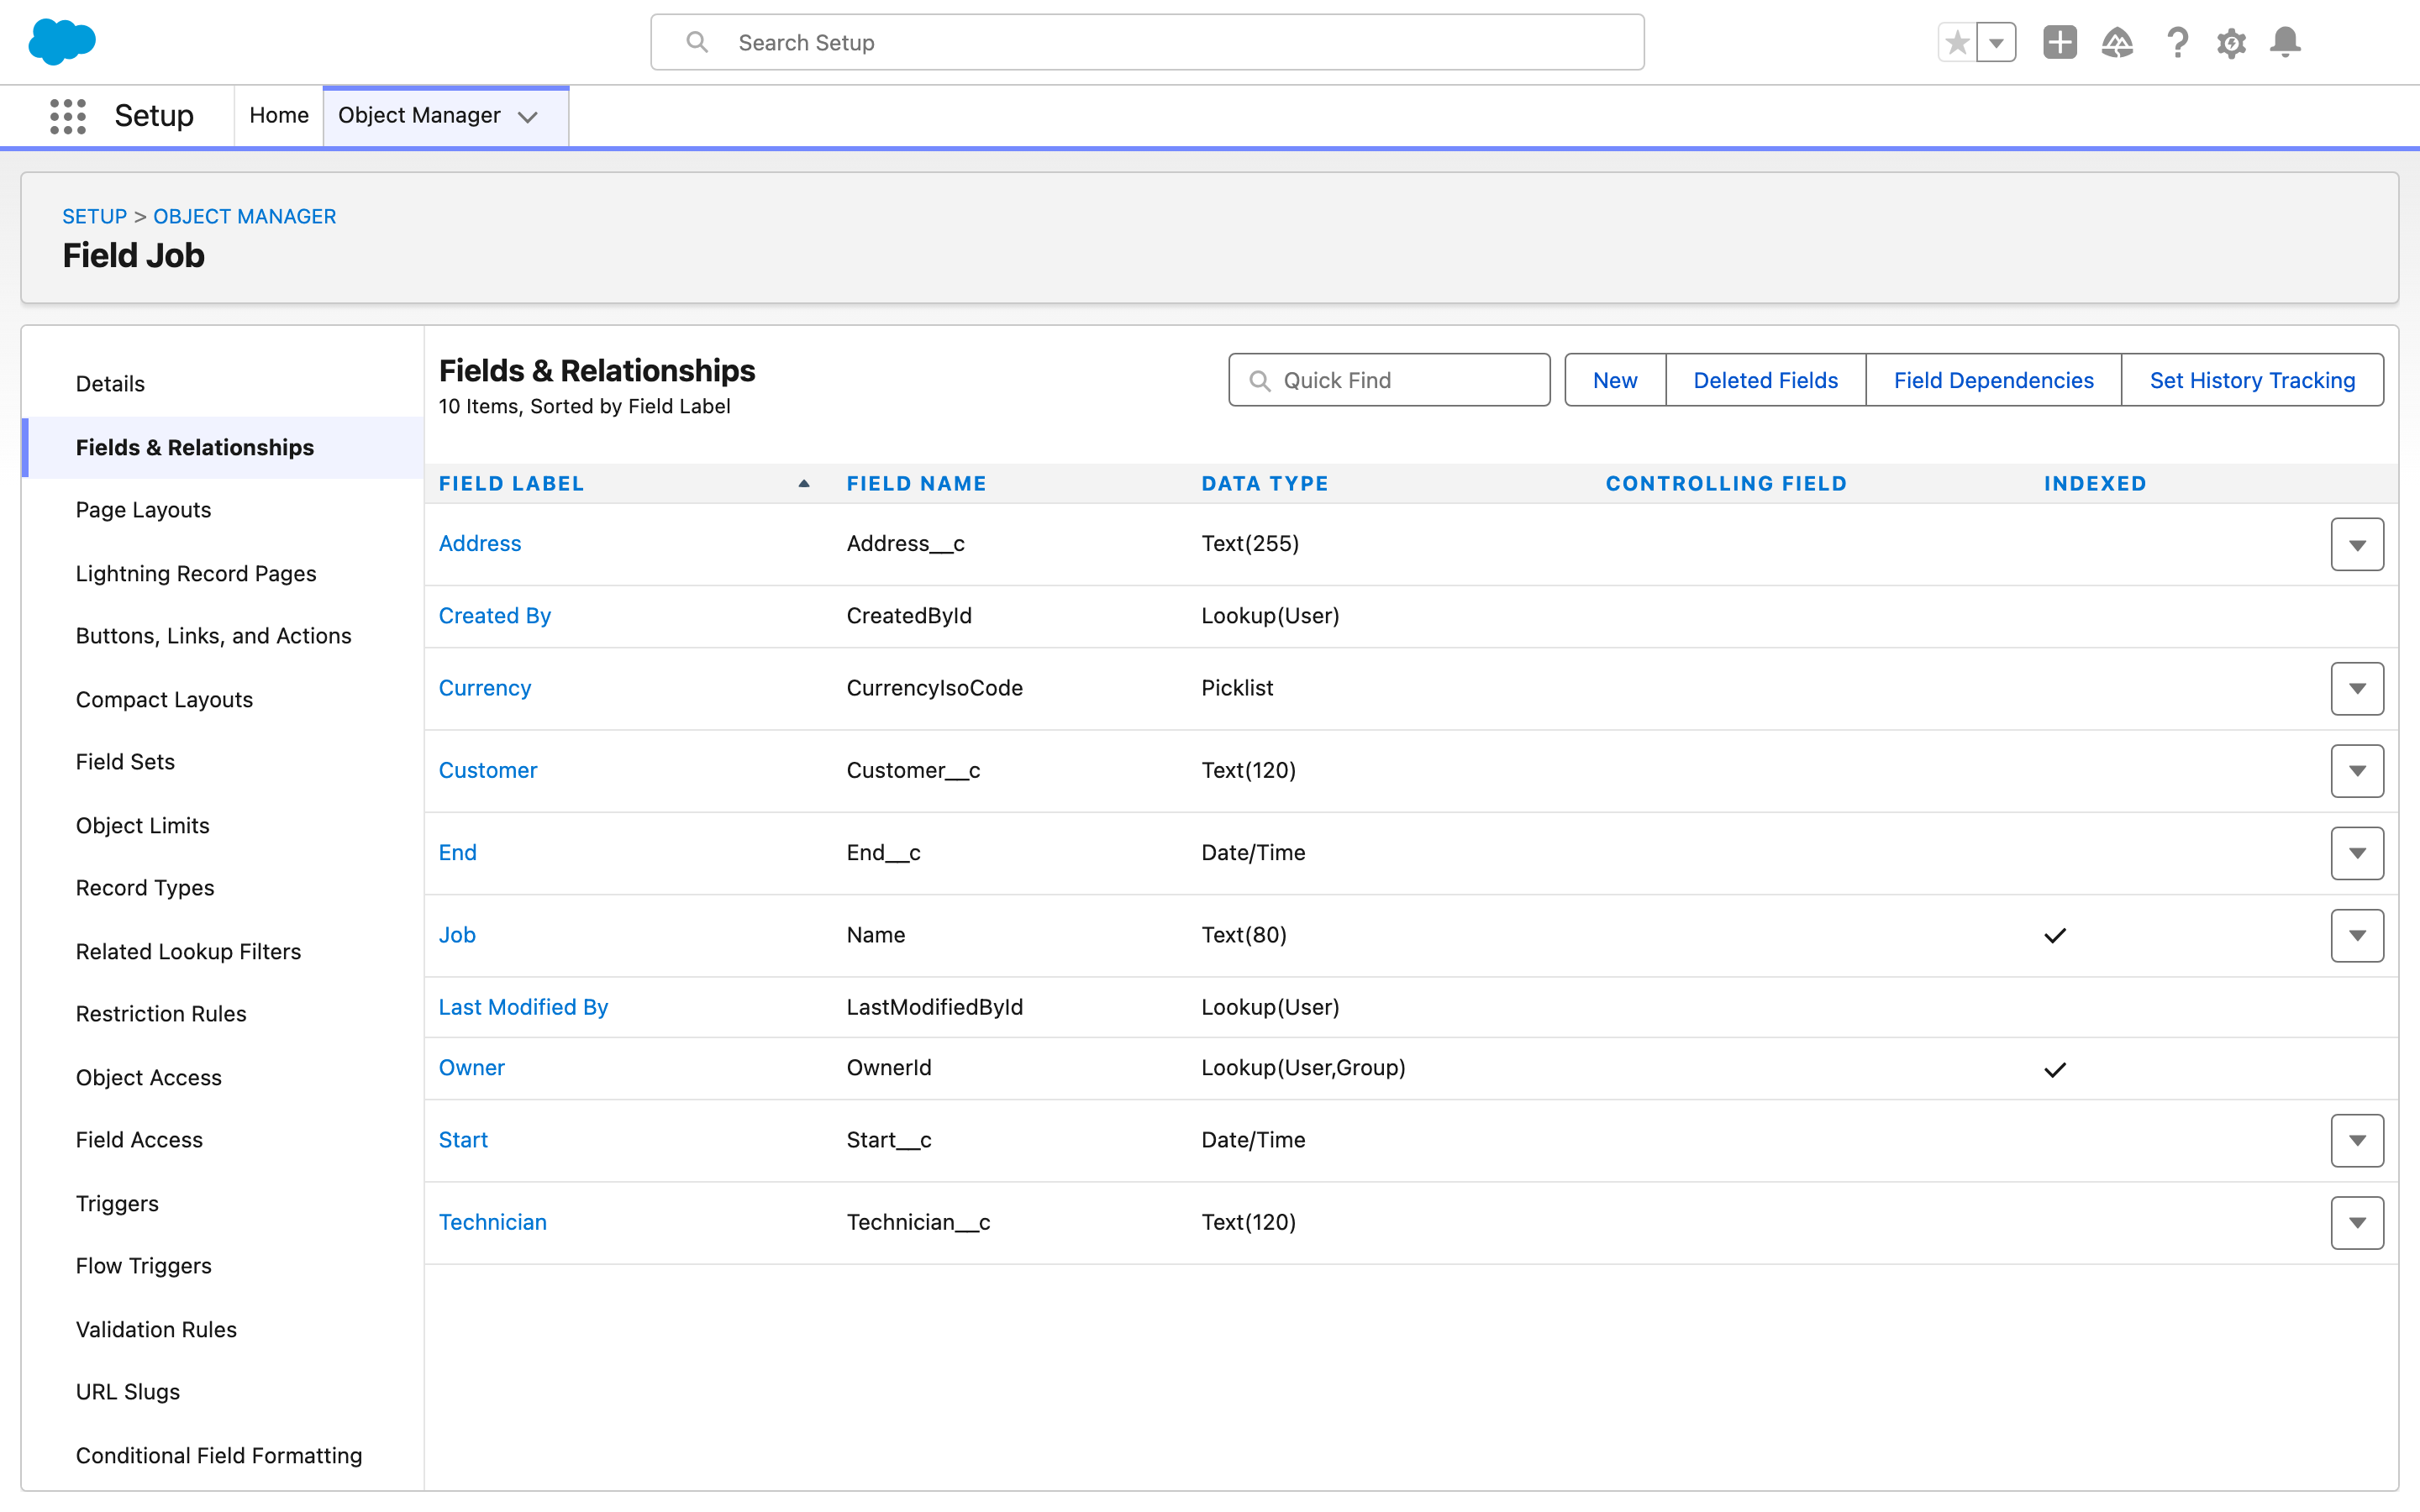The width and height of the screenshot is (2420, 1512).
Task: Focus the Search Setup input field
Action: click(1147, 42)
